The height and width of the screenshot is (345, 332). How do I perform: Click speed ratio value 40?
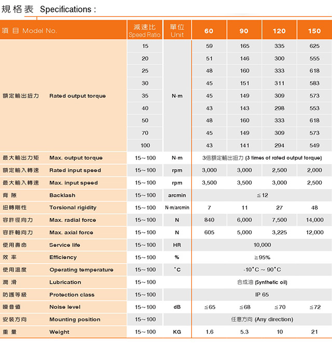pyautogui.click(x=145, y=108)
